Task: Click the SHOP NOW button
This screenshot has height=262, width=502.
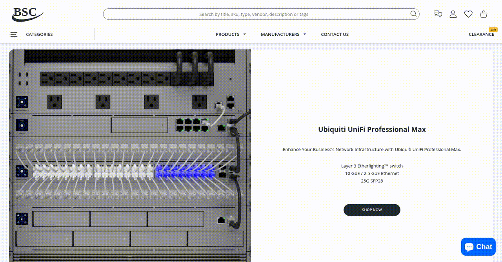Action: click(372, 210)
